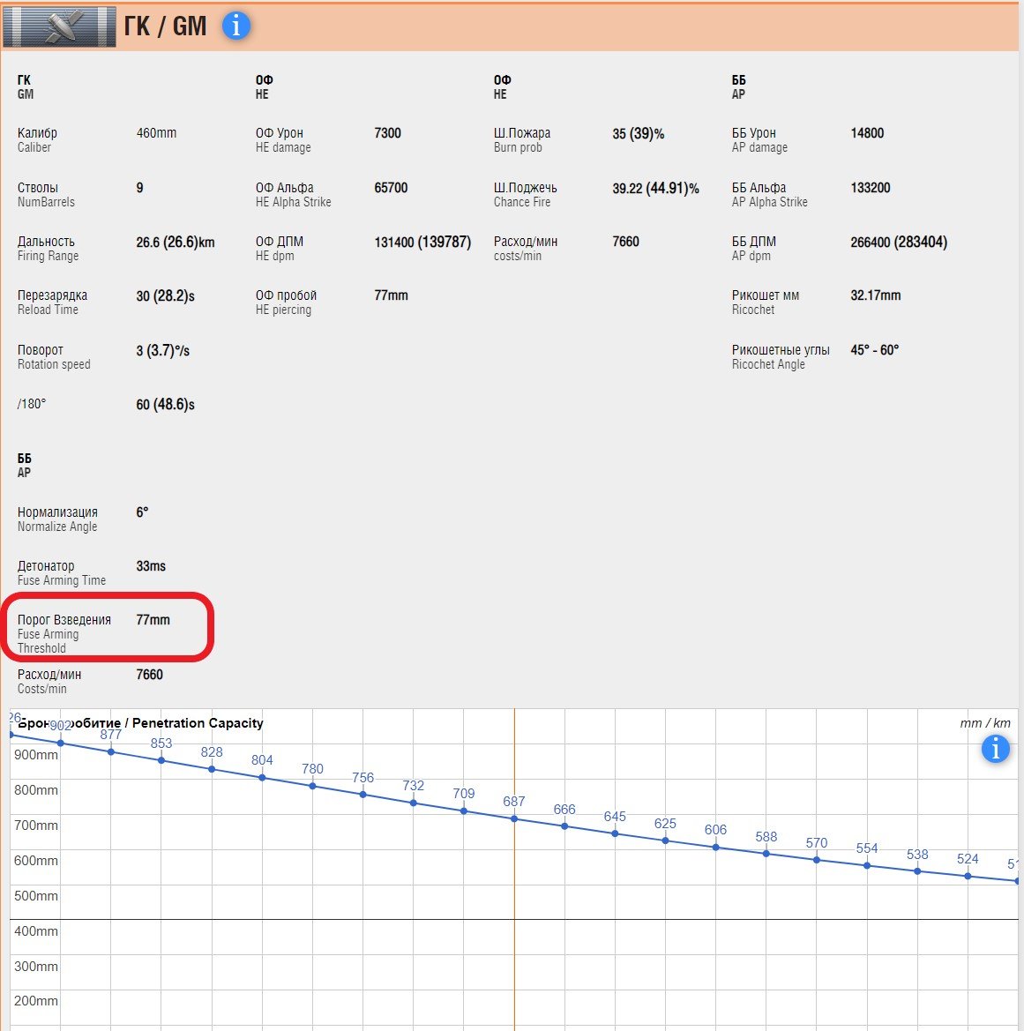Click the HE Alpha Strike value 65700
The width and height of the screenshot is (1024, 1031).
click(391, 188)
